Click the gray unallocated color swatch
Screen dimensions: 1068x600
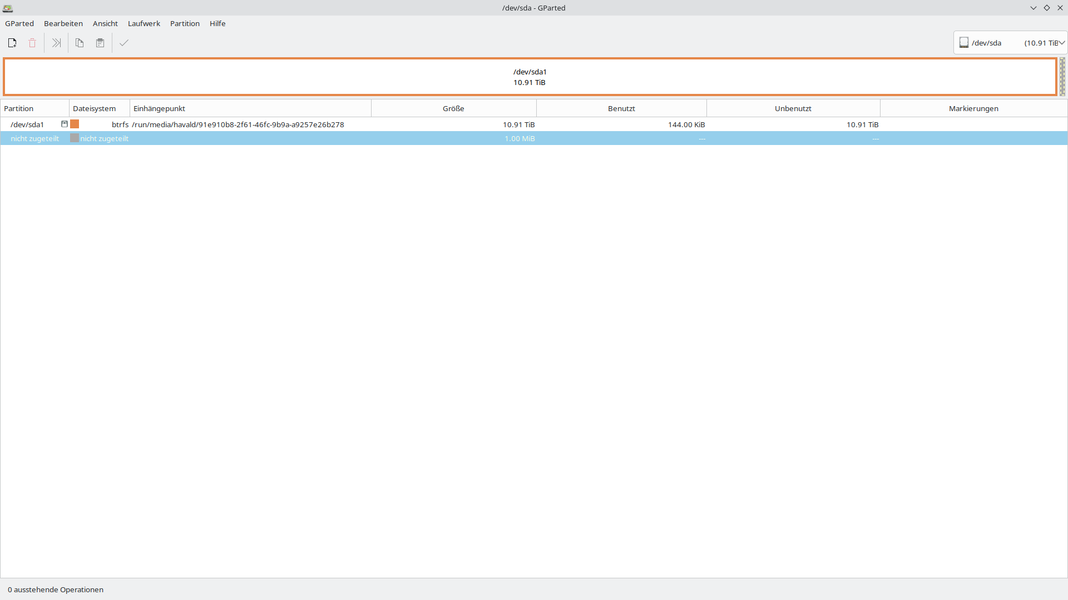pos(75,138)
